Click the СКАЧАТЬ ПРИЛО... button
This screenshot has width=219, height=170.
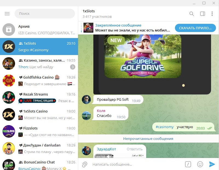(x=195, y=28)
